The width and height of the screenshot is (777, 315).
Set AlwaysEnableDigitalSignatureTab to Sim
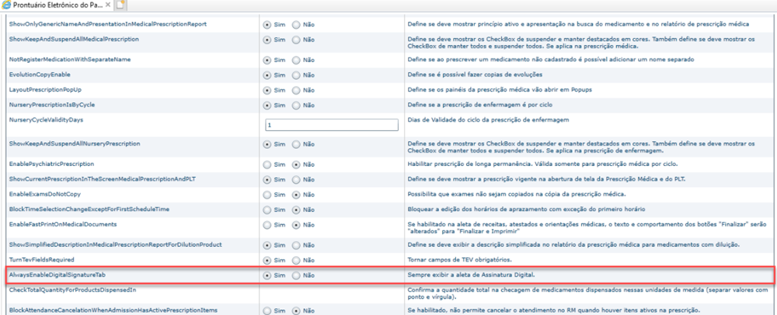[x=267, y=276]
